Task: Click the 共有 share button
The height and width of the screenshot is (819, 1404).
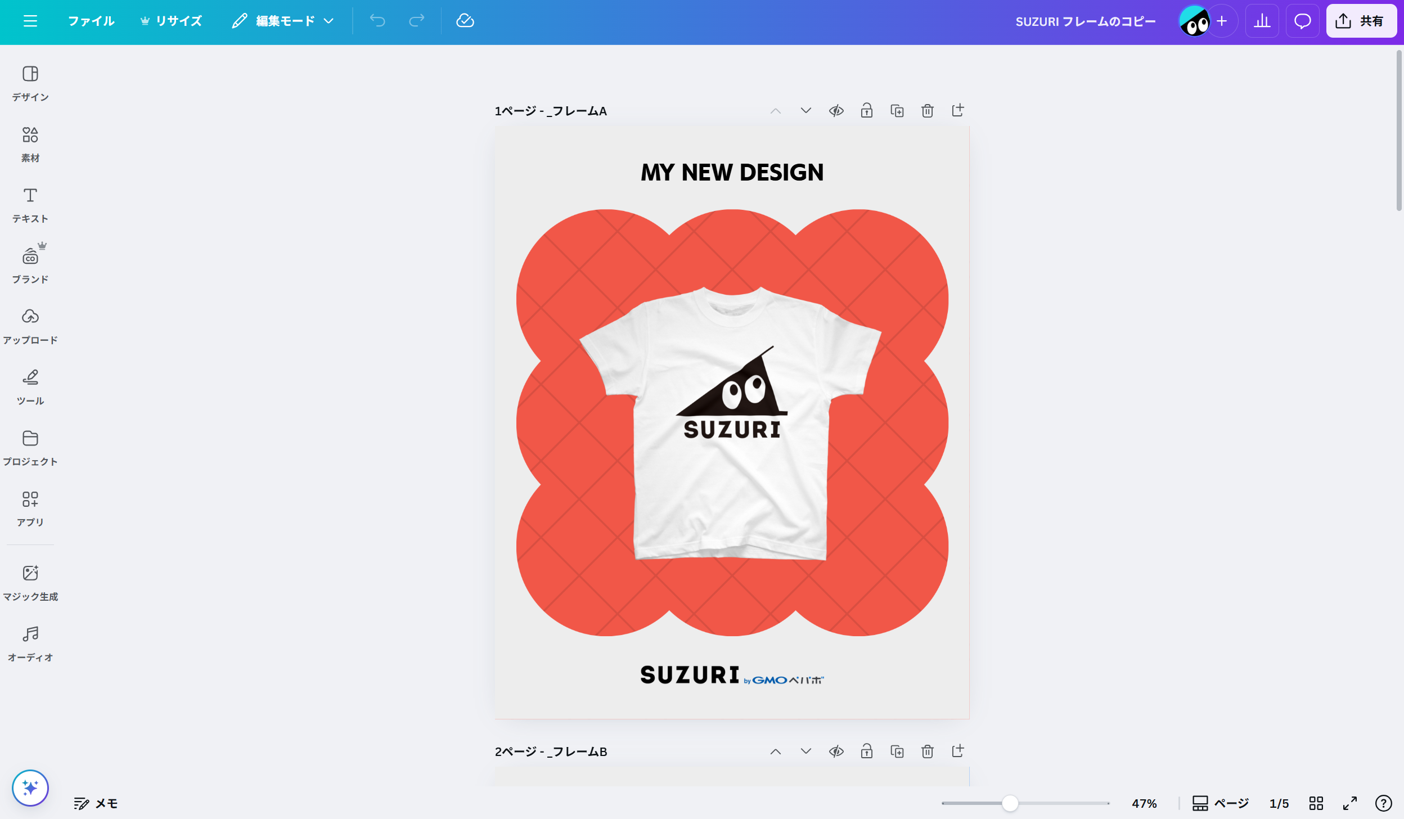Action: coord(1361,21)
